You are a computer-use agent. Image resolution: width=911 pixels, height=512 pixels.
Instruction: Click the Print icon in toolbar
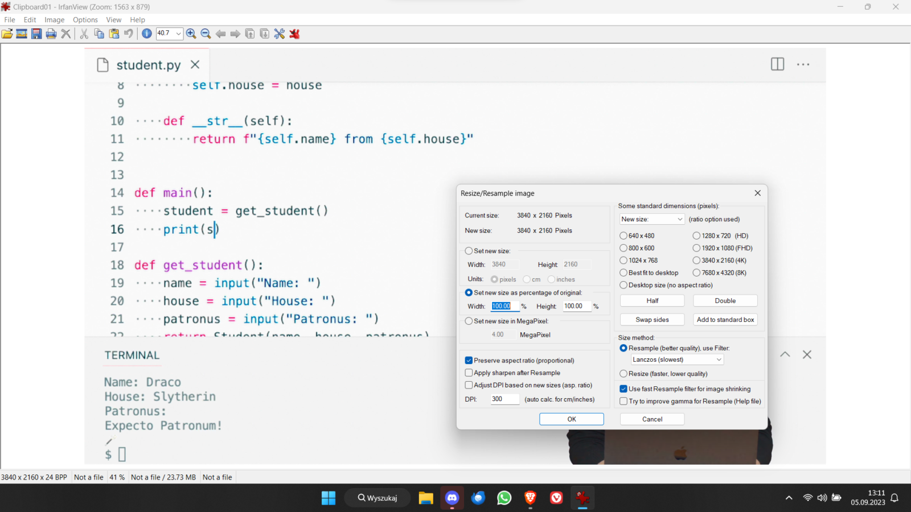pos(51,34)
